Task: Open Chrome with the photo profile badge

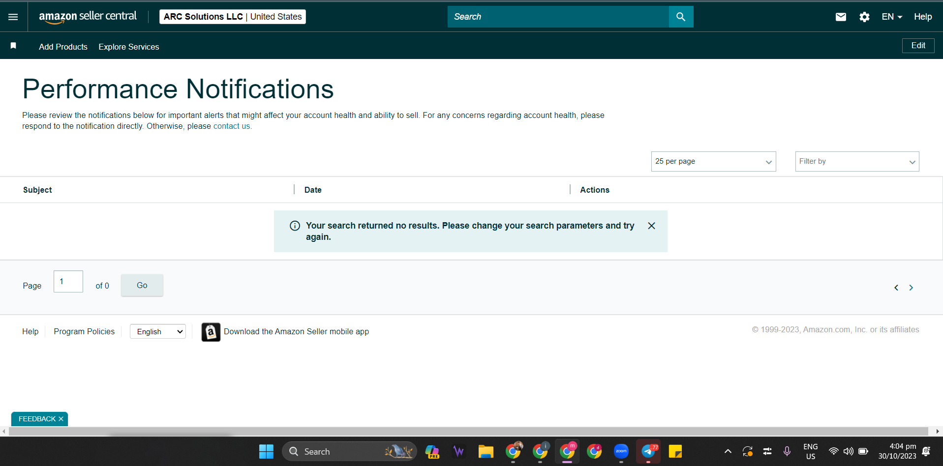Action: [514, 451]
